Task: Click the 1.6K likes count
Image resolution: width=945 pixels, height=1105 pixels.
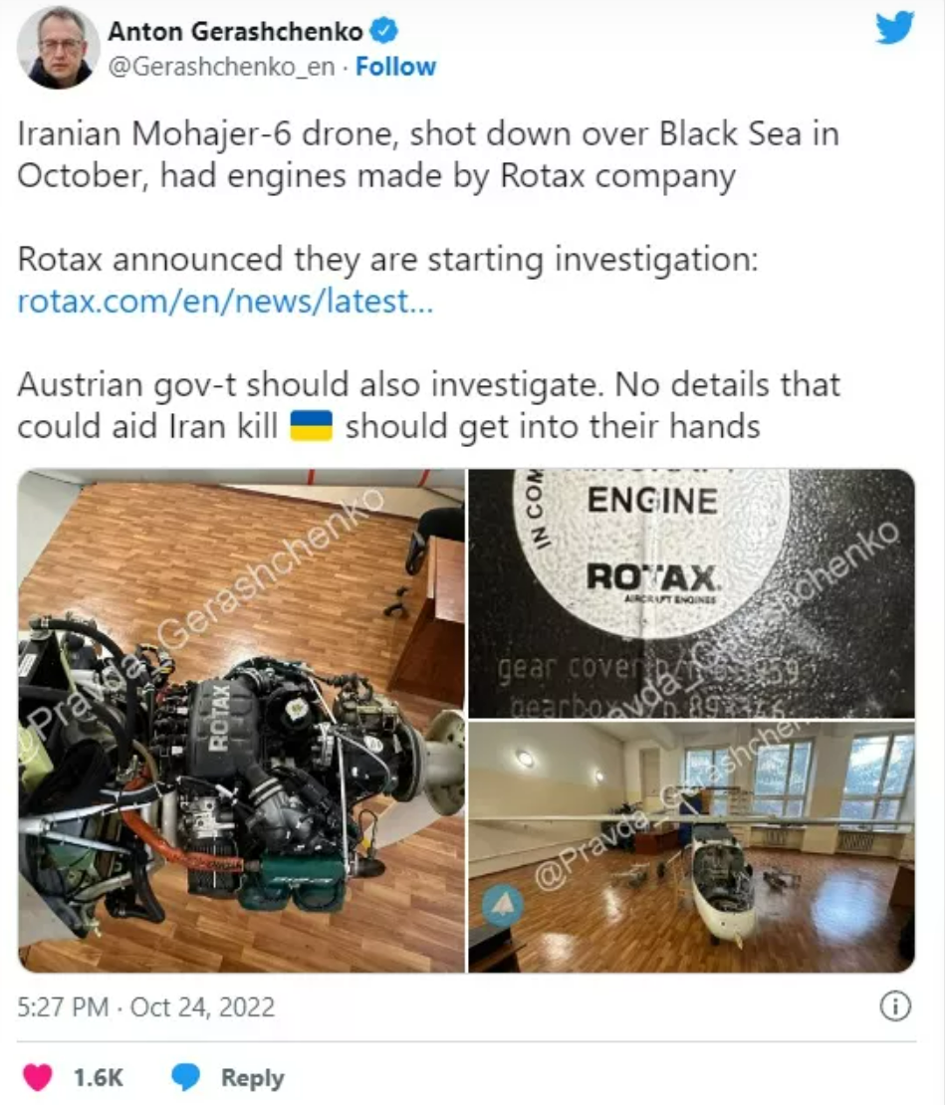Action: tap(99, 1077)
